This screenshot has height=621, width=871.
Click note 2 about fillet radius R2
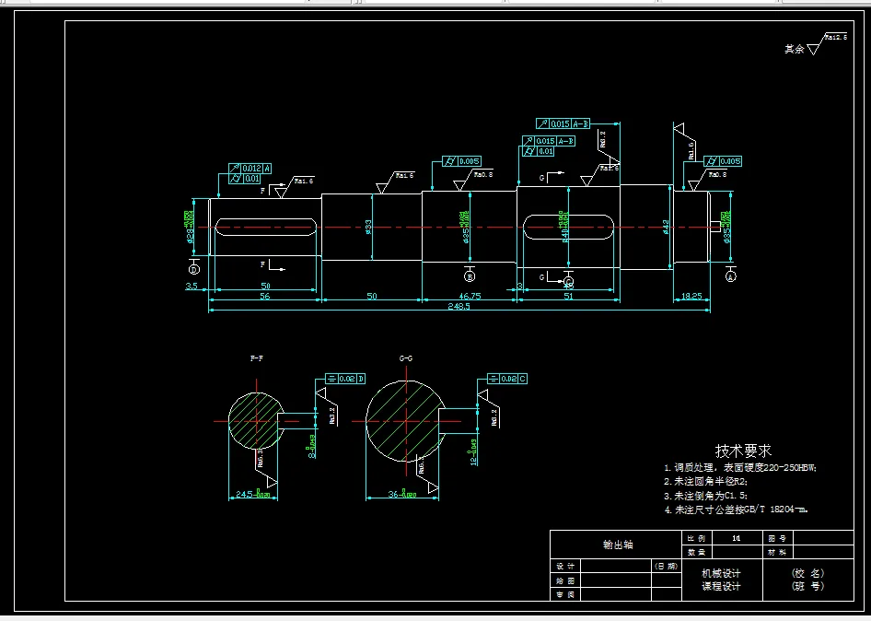pos(705,482)
